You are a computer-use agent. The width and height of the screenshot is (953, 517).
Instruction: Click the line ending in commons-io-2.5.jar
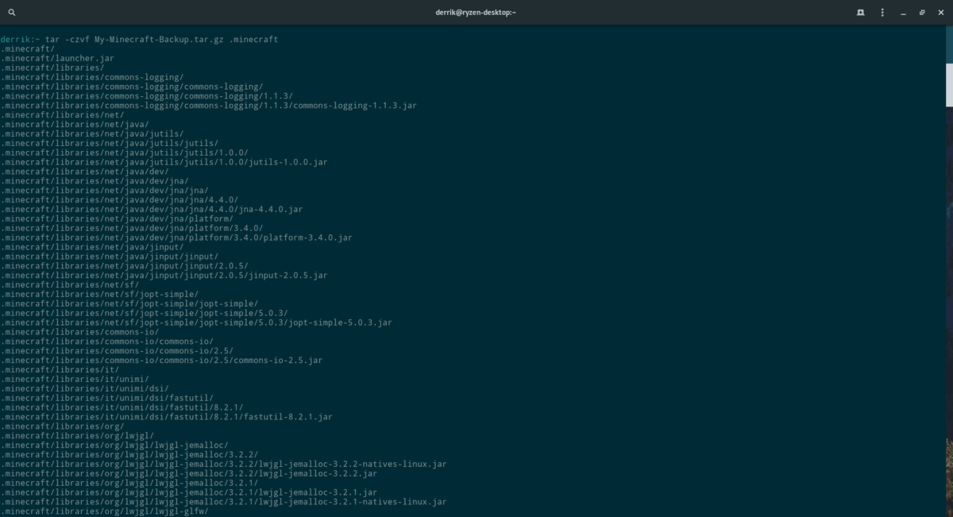click(x=161, y=361)
